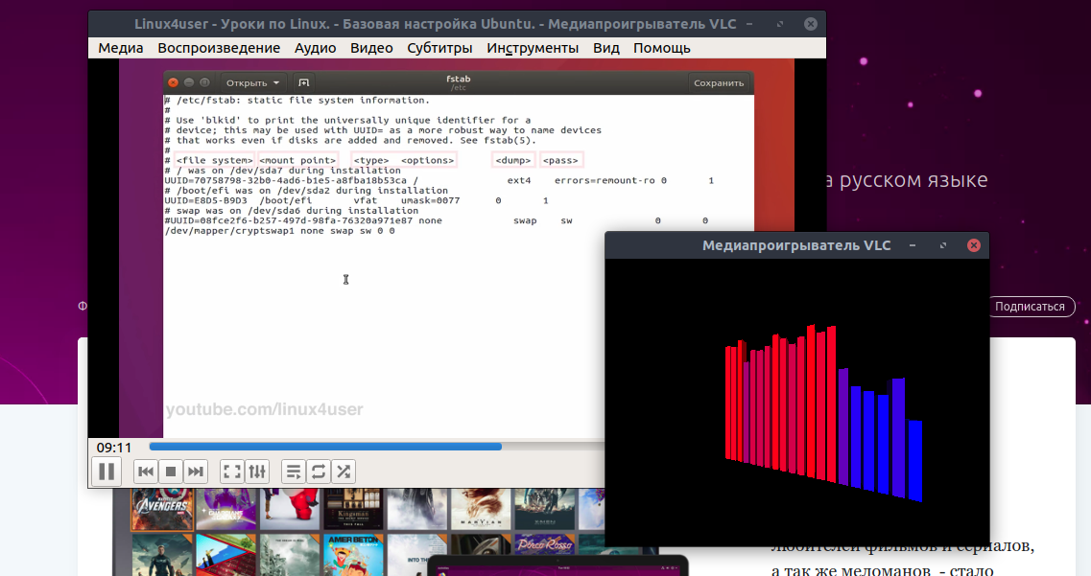Open extended settings equalizer panel

[257, 471]
